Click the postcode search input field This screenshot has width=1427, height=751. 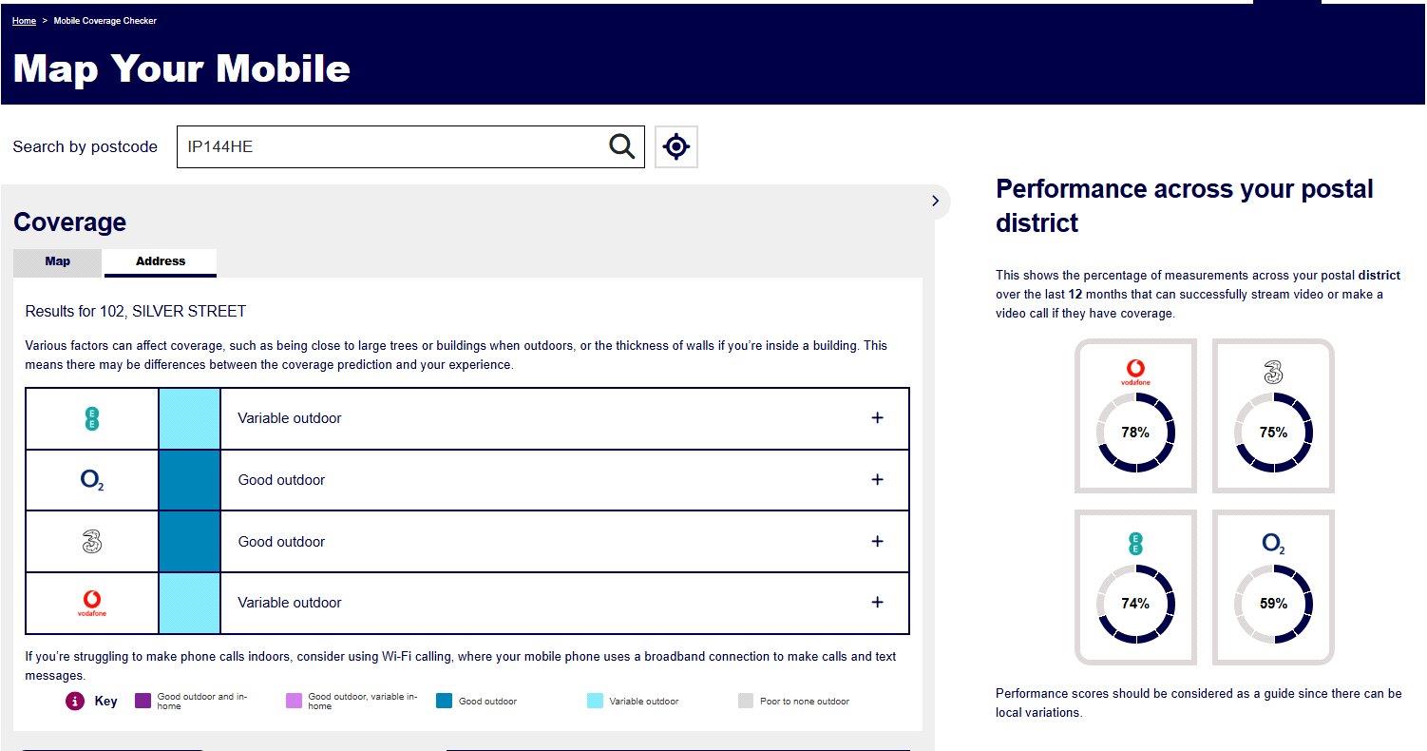[391, 146]
